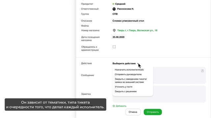Toggle the Обращались к администрации checkbox
Screen dimensions: 211x118
(114, 47)
